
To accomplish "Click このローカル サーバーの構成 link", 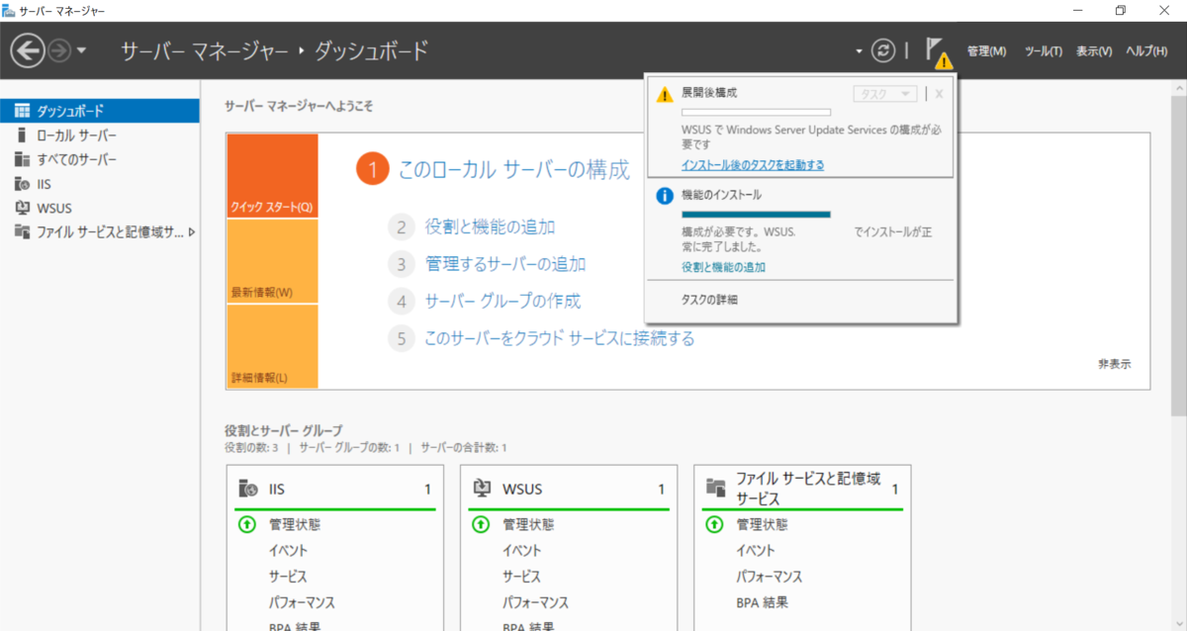I will 513,170.
